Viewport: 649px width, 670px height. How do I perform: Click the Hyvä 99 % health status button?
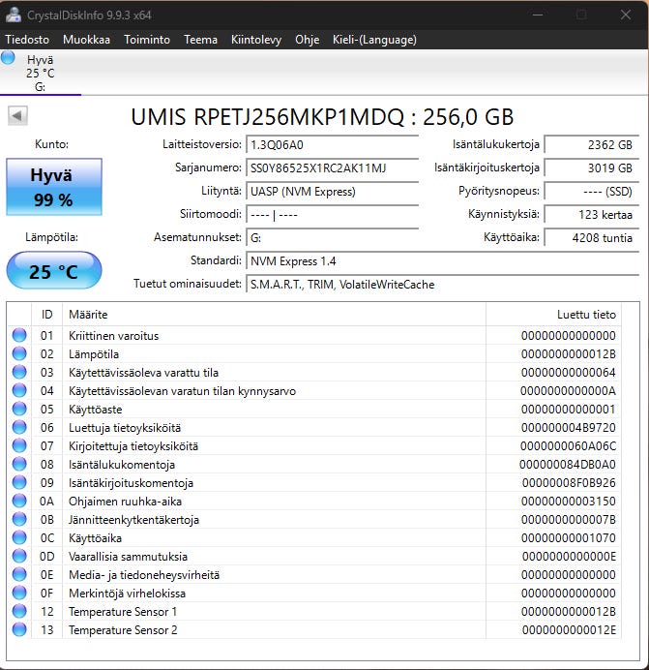click(54, 187)
